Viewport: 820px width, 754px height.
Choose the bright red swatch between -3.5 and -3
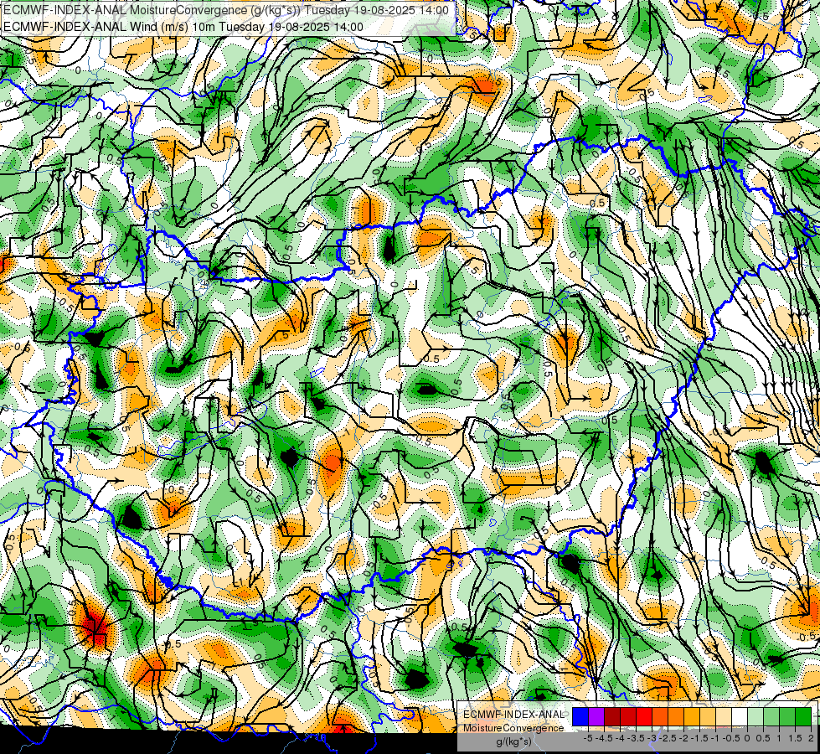click(644, 717)
